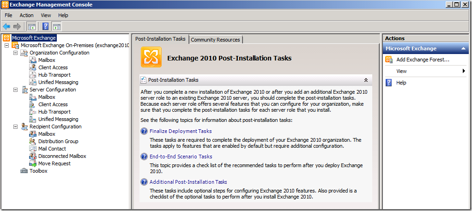
Task: Click the Server Configuration icon
Action: point(24,90)
